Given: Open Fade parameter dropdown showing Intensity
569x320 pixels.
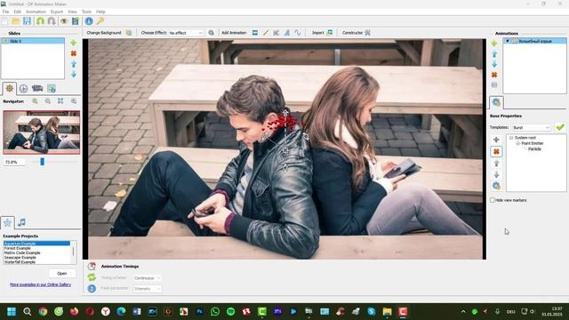Looking at the screenshot, I should [148, 289].
